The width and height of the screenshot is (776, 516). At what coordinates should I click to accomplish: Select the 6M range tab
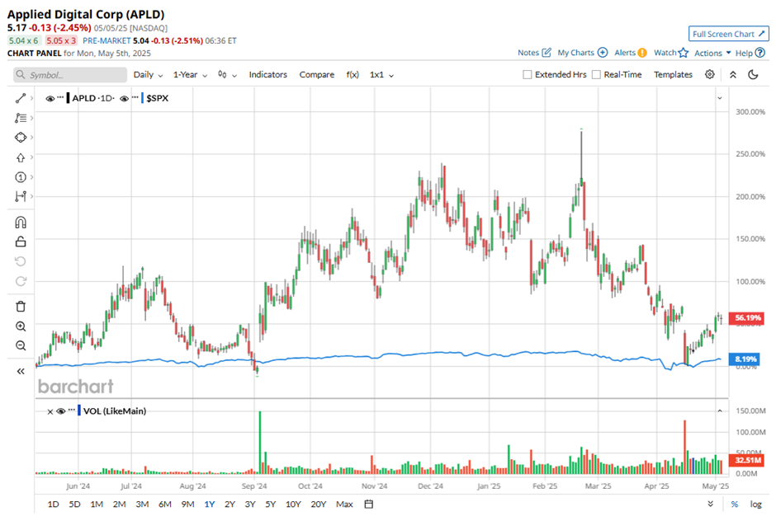point(165,504)
